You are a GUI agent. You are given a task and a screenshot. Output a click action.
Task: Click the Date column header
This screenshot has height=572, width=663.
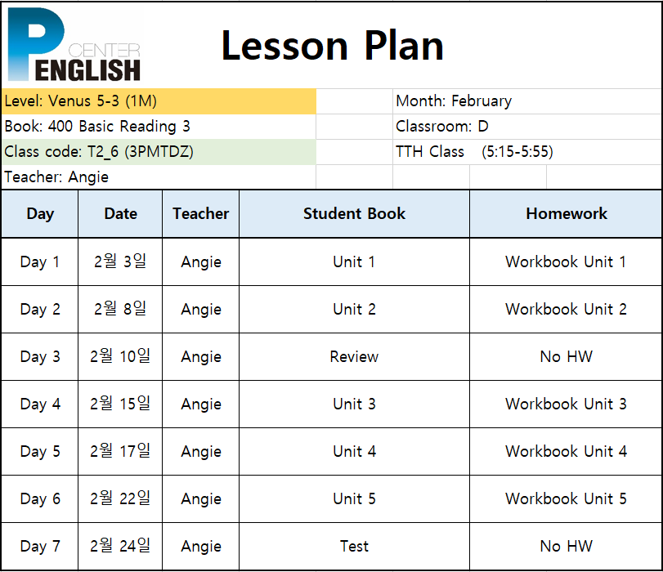tap(120, 214)
